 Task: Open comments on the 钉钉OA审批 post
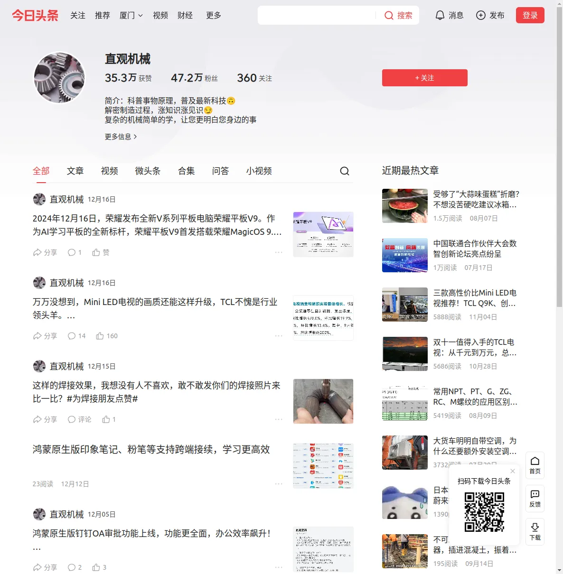(75, 567)
